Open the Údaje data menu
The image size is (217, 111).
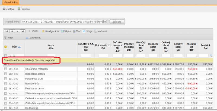87,31
